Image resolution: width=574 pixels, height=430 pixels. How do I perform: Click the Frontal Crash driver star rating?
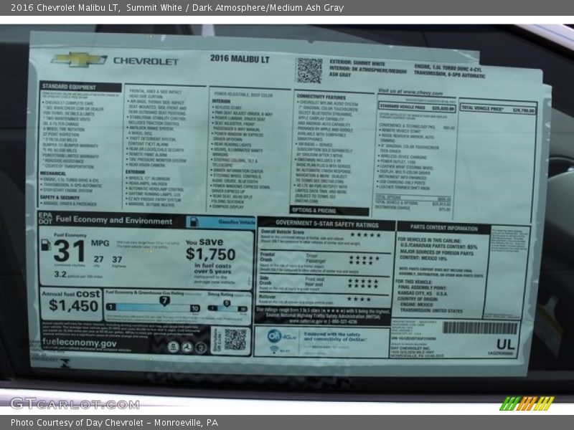point(364,258)
